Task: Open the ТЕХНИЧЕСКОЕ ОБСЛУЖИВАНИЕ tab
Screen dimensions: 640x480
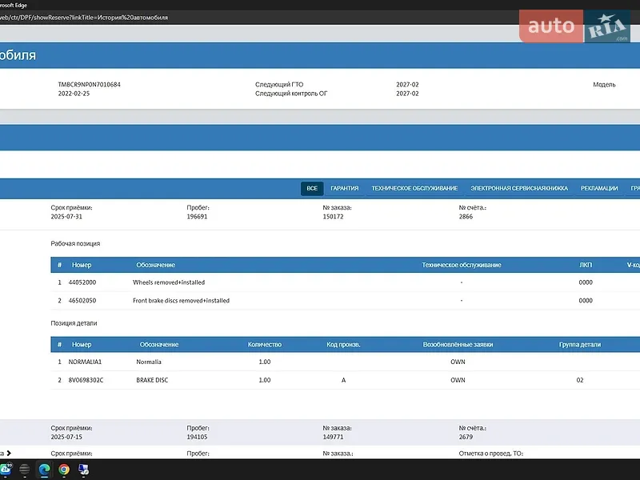Action: (414, 188)
